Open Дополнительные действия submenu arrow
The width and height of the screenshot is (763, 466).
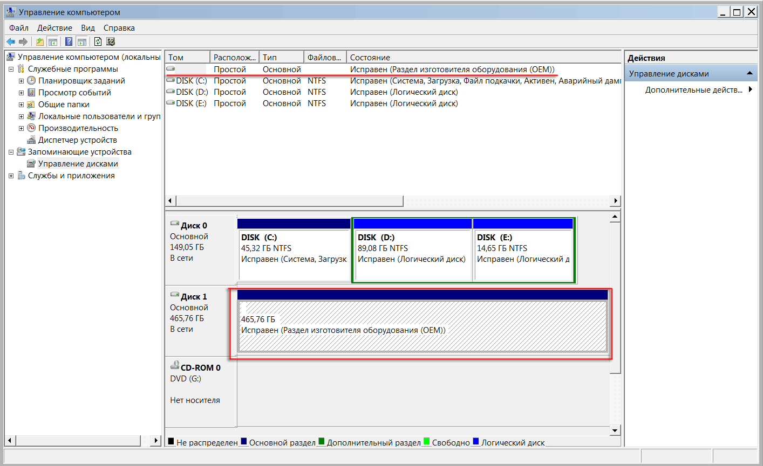pyautogui.click(x=751, y=89)
